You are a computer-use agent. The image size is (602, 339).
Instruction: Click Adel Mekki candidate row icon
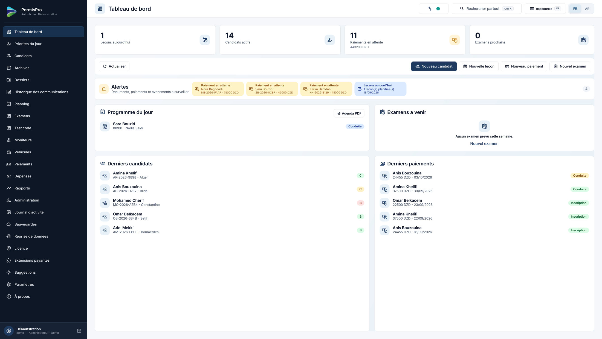pos(105,230)
